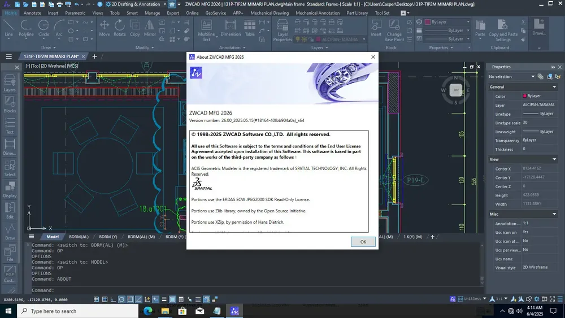Image resolution: width=565 pixels, height=318 pixels.
Task: Choose the Rotate tool in Modify panel
Action: [x=120, y=28]
